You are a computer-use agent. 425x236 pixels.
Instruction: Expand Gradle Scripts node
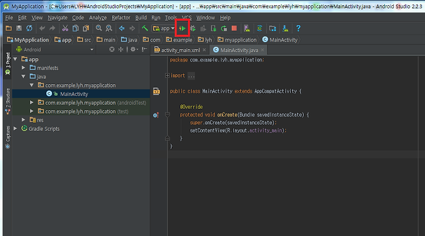(15, 128)
